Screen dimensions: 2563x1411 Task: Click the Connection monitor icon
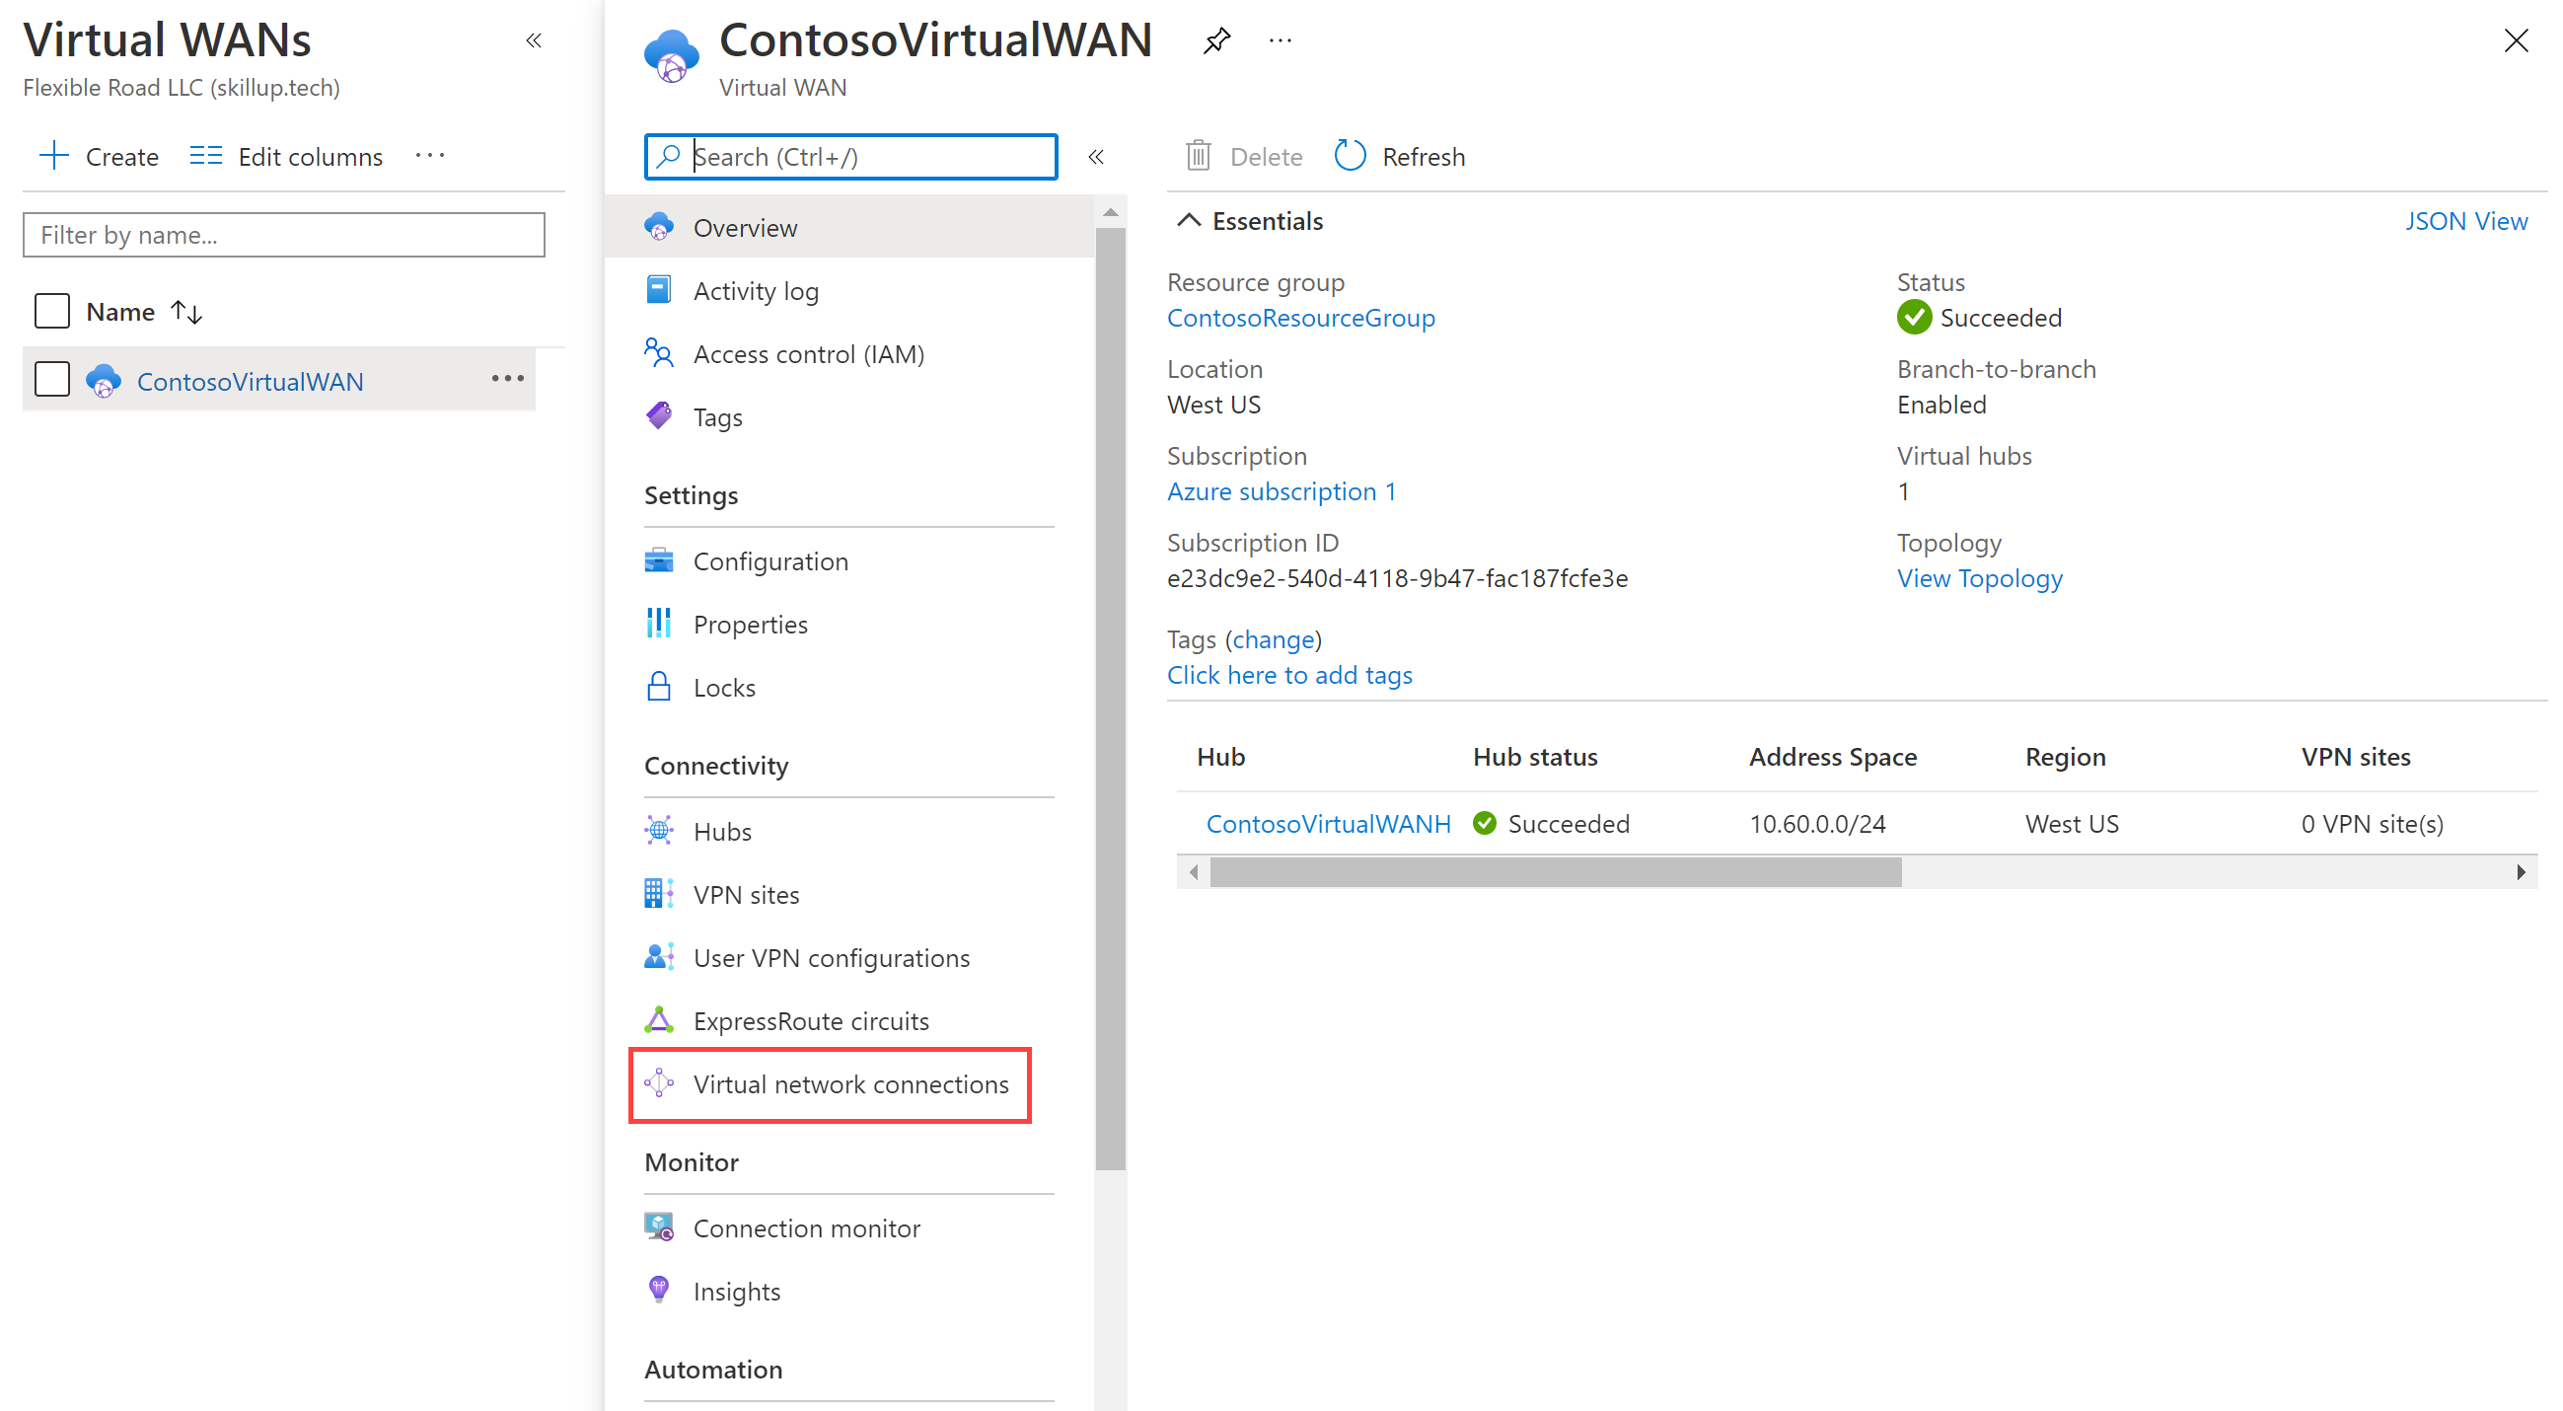[x=662, y=1226]
